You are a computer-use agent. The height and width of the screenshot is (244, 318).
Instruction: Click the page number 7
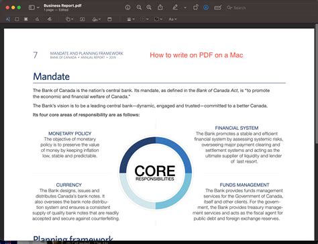[36, 55]
